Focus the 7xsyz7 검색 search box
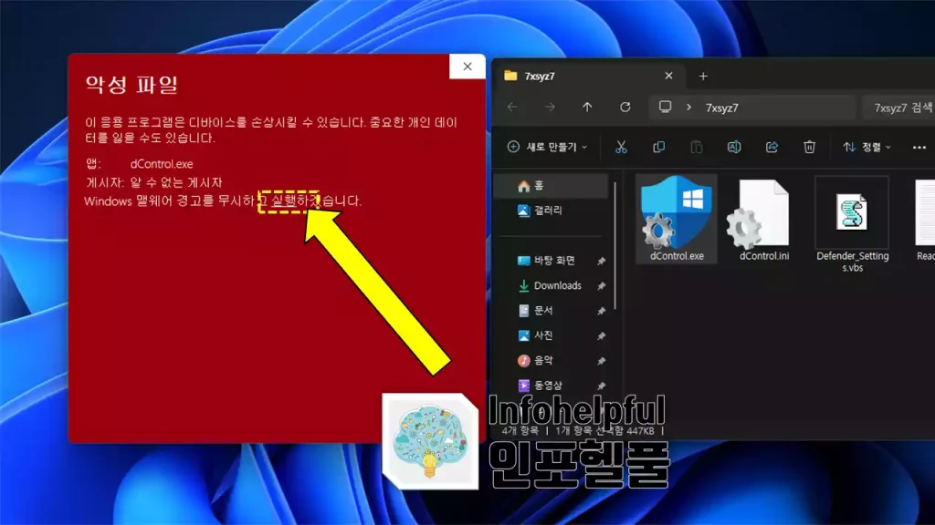Viewport: 935px width, 525px height. 900,108
